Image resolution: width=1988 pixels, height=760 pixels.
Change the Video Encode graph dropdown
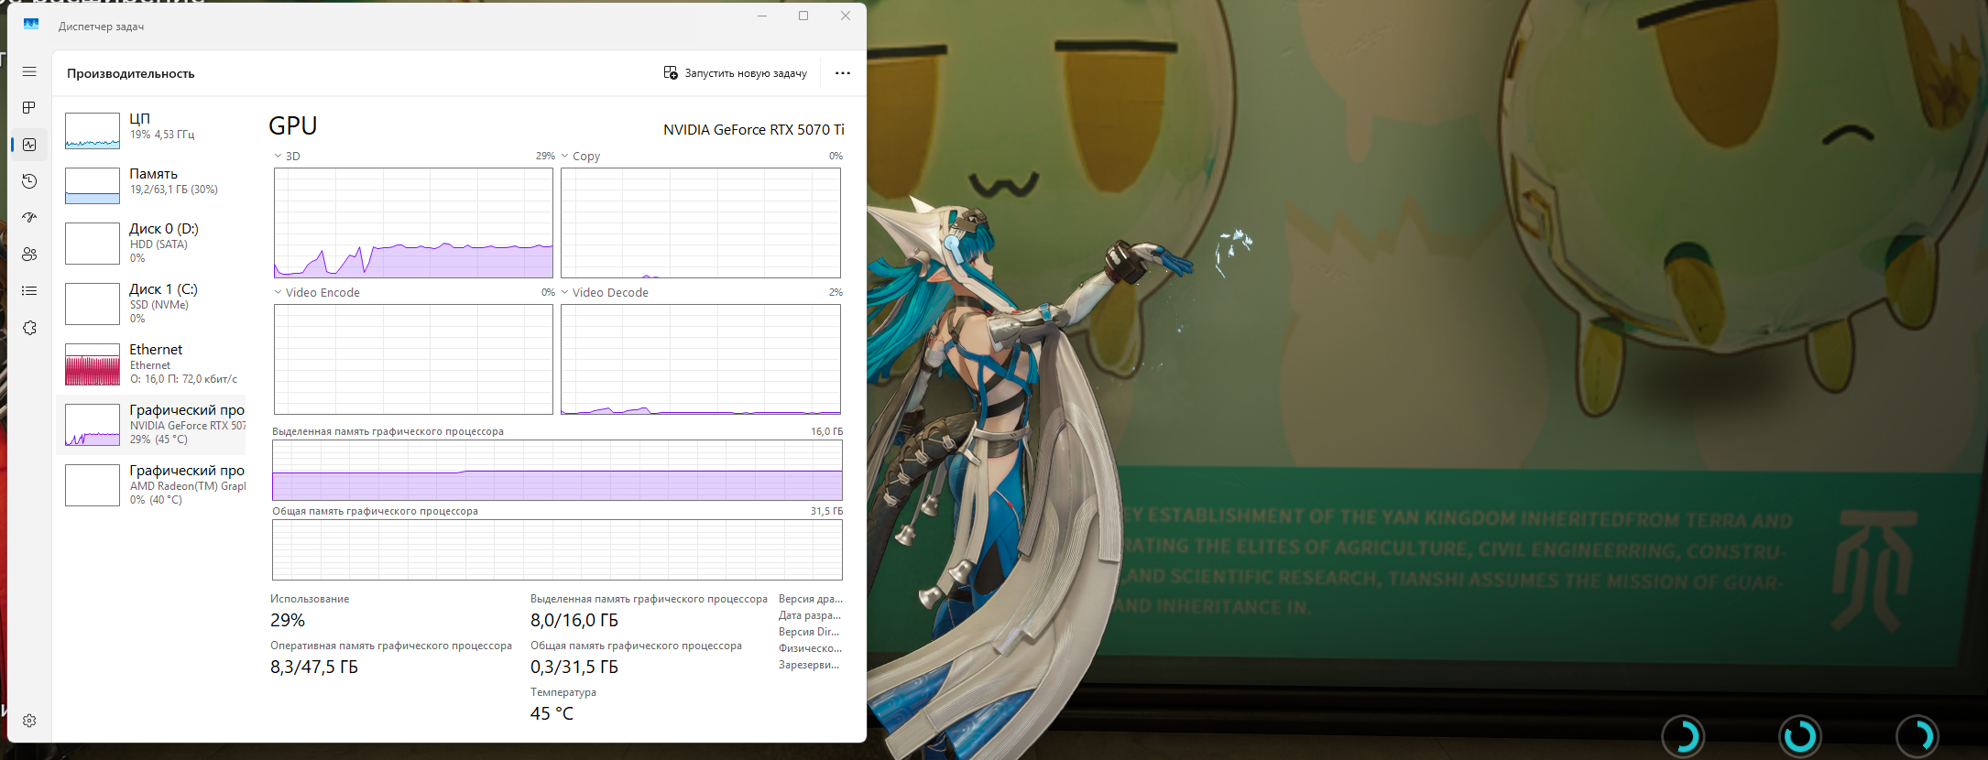[279, 293]
